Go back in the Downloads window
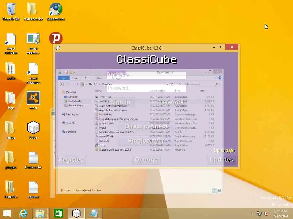Viewport: 293px width, 219px height. [x=62, y=84]
